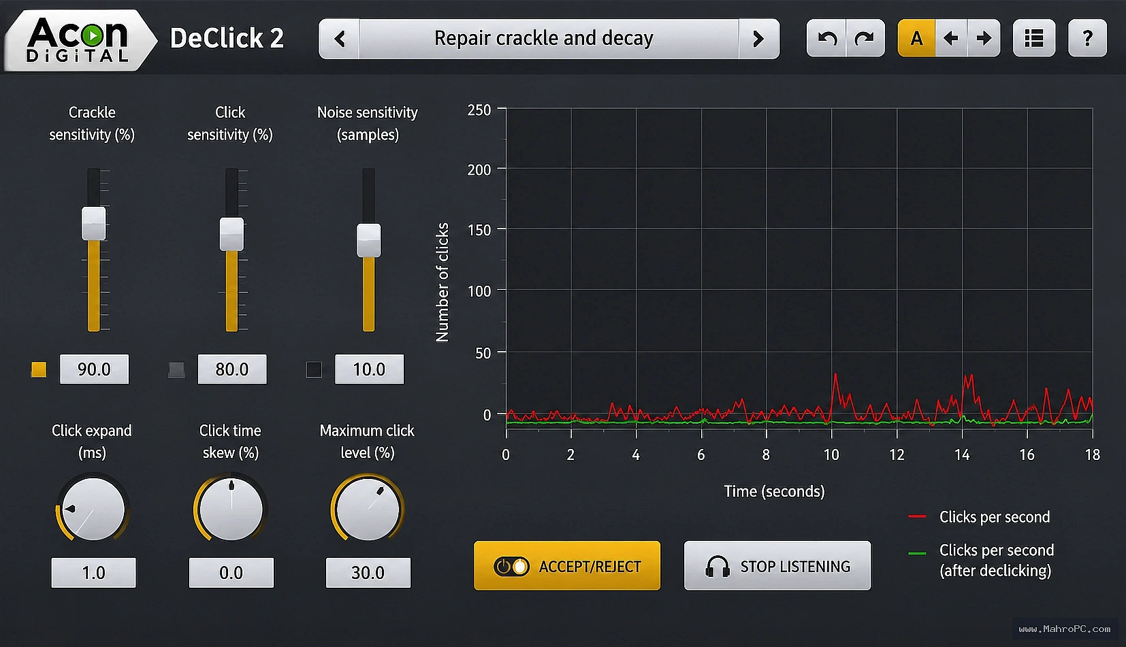
Task: Toggle the yellow Crackle sensitivity checkbox
Action: 39,369
